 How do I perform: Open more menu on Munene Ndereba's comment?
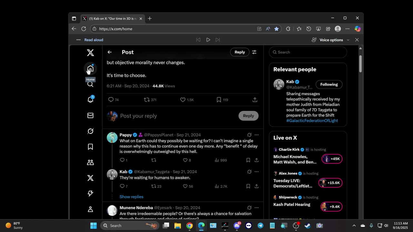click(257, 208)
